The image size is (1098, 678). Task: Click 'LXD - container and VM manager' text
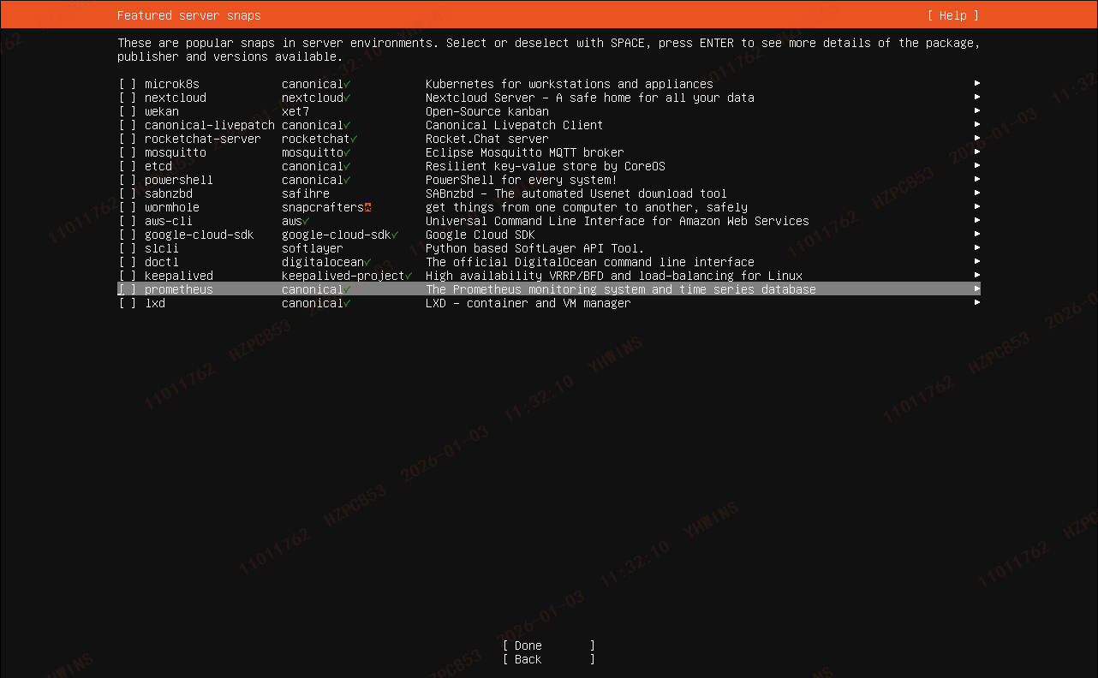pos(528,303)
